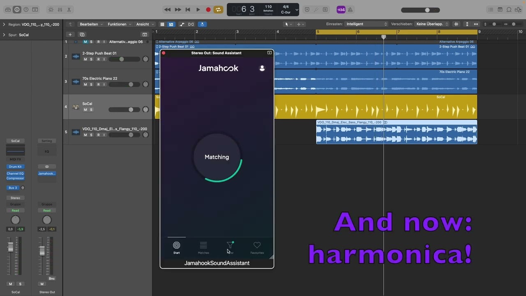Image resolution: width=526 pixels, height=296 pixels.
Task: Switch to the Jamahook Start tab
Action: point(176,247)
